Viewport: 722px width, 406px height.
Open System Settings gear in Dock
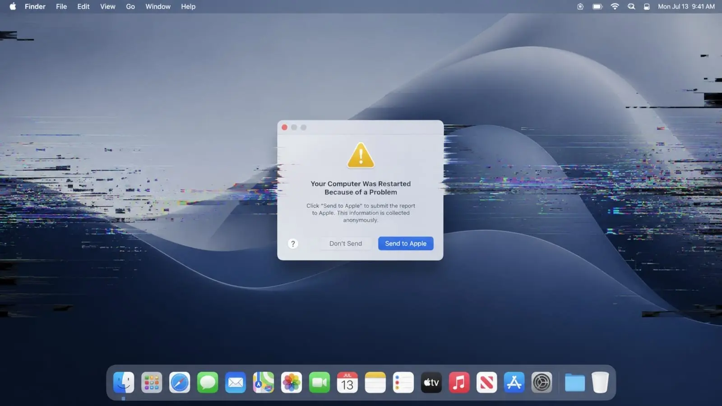coord(542,383)
